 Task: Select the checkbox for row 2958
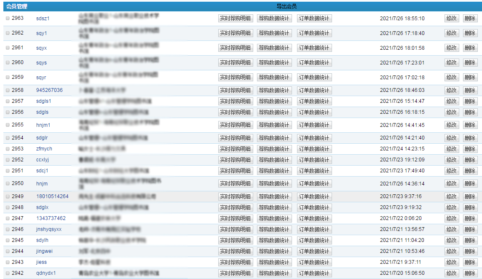[8, 91]
